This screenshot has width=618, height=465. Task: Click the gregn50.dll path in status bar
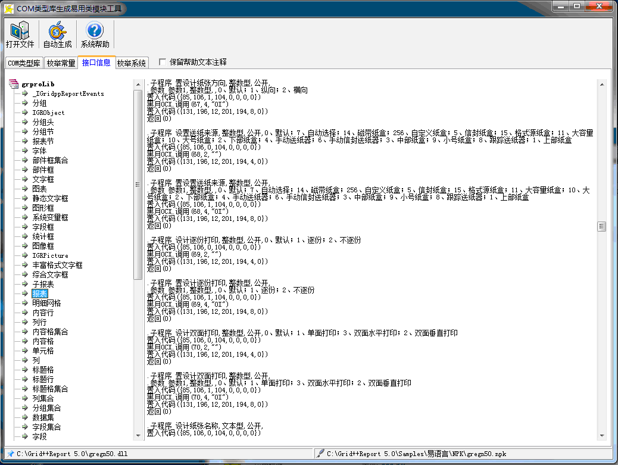click(72, 454)
